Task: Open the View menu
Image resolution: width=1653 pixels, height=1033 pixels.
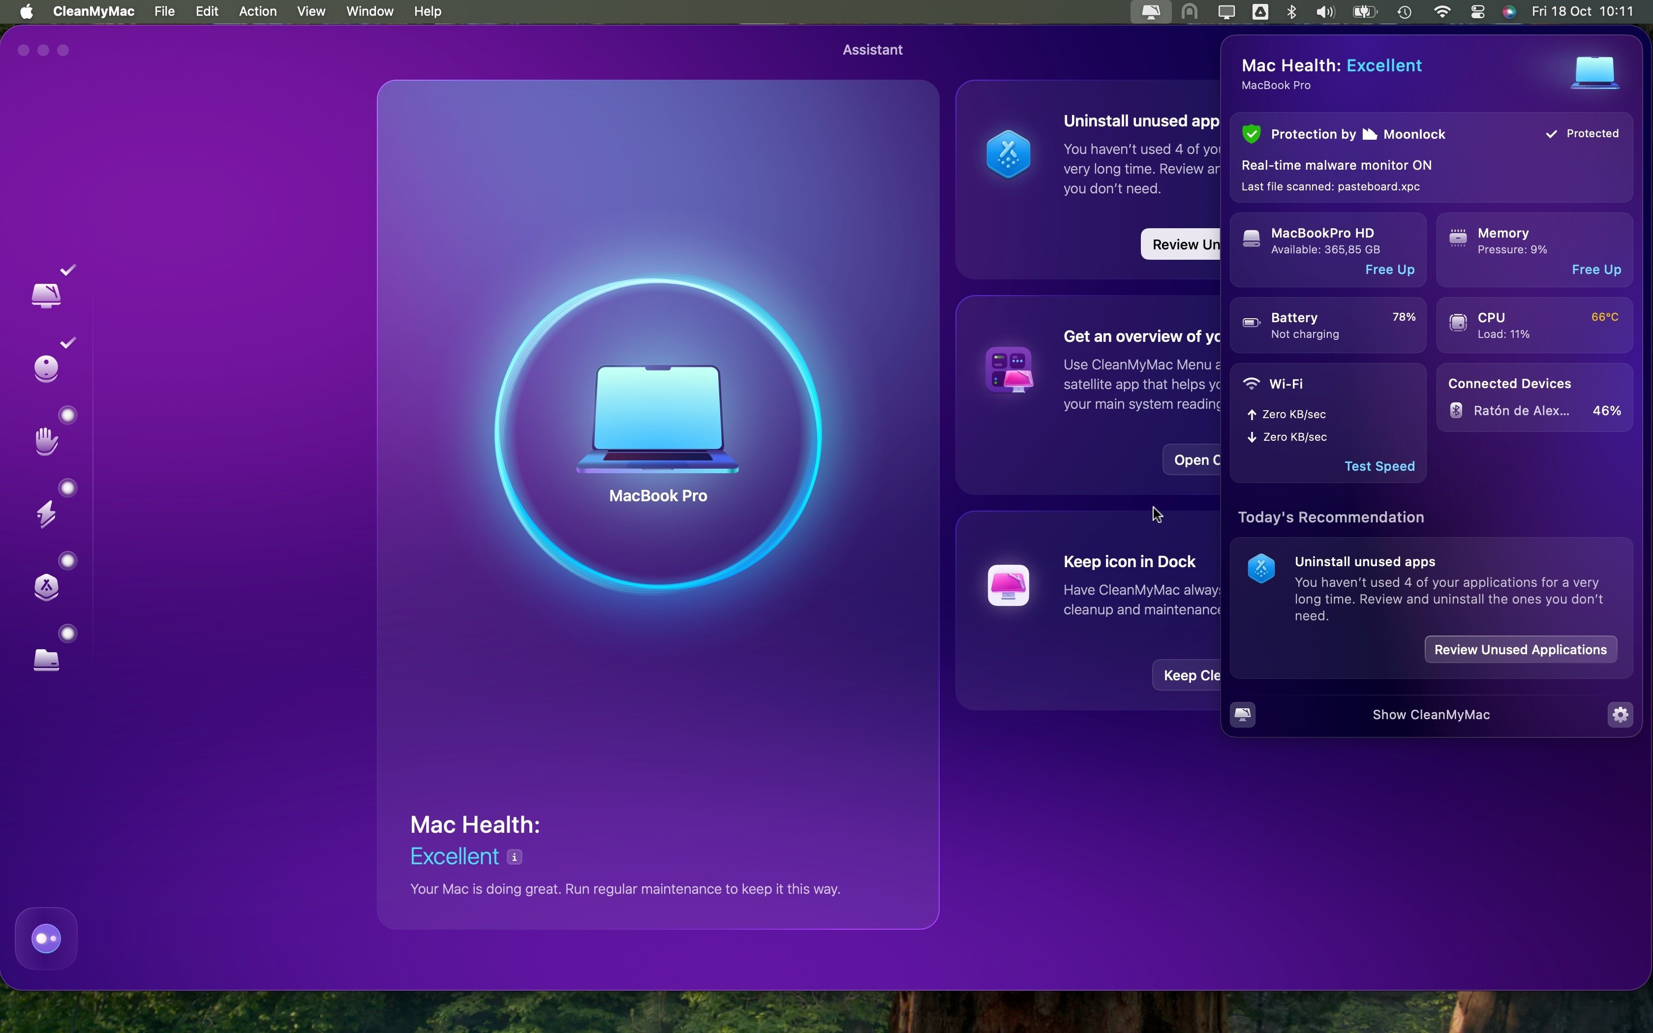Action: [x=311, y=12]
